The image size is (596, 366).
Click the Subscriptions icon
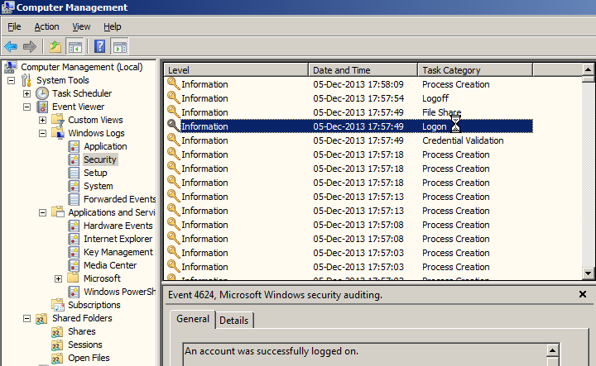[58, 305]
